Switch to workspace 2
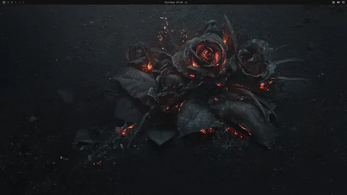This screenshot has height=195, width=347. pyautogui.click(x=12, y=2)
